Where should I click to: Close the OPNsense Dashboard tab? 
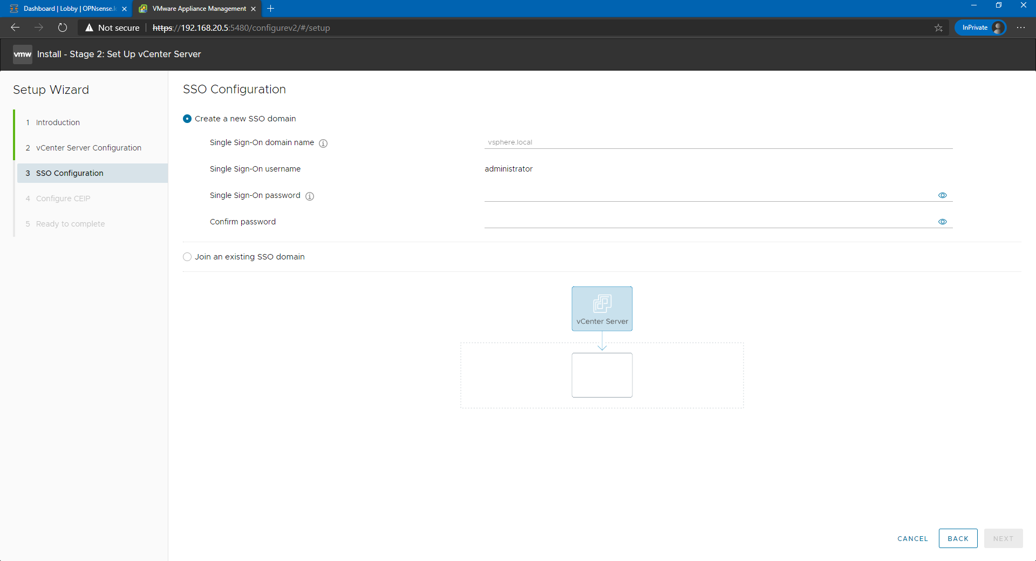coord(125,9)
